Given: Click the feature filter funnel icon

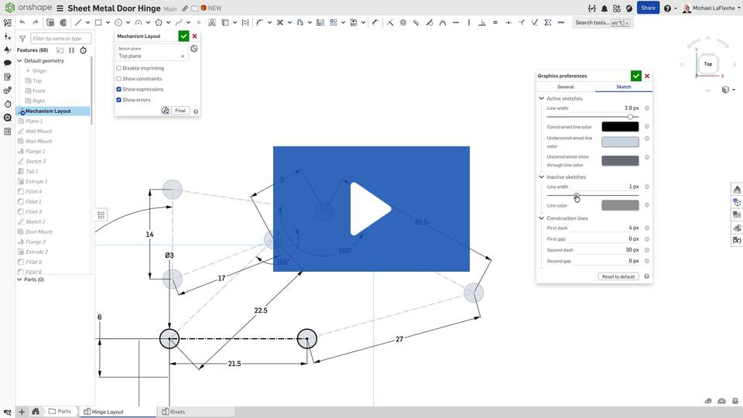Looking at the screenshot, I should 22,39.
